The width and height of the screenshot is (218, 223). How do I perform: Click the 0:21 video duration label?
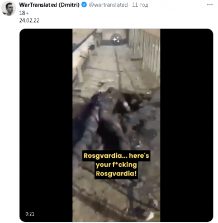30,214
